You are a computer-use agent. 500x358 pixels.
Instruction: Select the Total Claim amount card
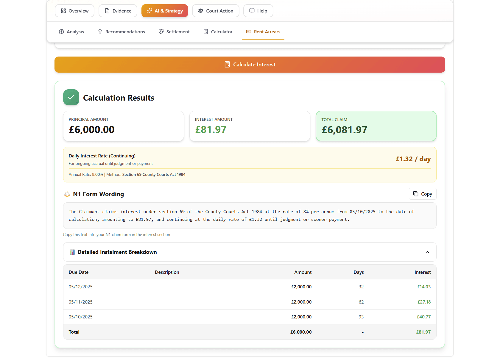pyautogui.click(x=376, y=126)
